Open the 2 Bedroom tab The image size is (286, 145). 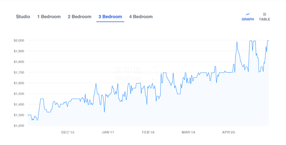pos(79,16)
